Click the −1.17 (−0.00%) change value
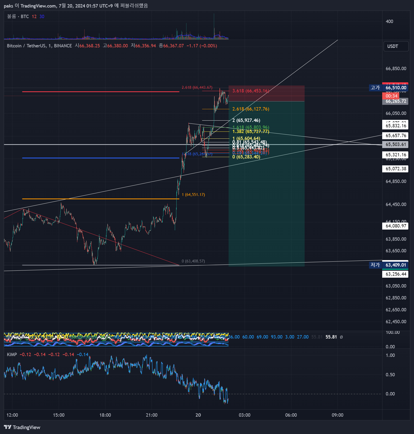414x434 pixels. click(x=202, y=46)
